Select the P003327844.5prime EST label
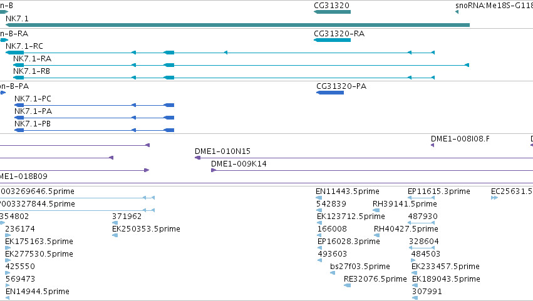Screen dimensions: 533x301 point(38,204)
